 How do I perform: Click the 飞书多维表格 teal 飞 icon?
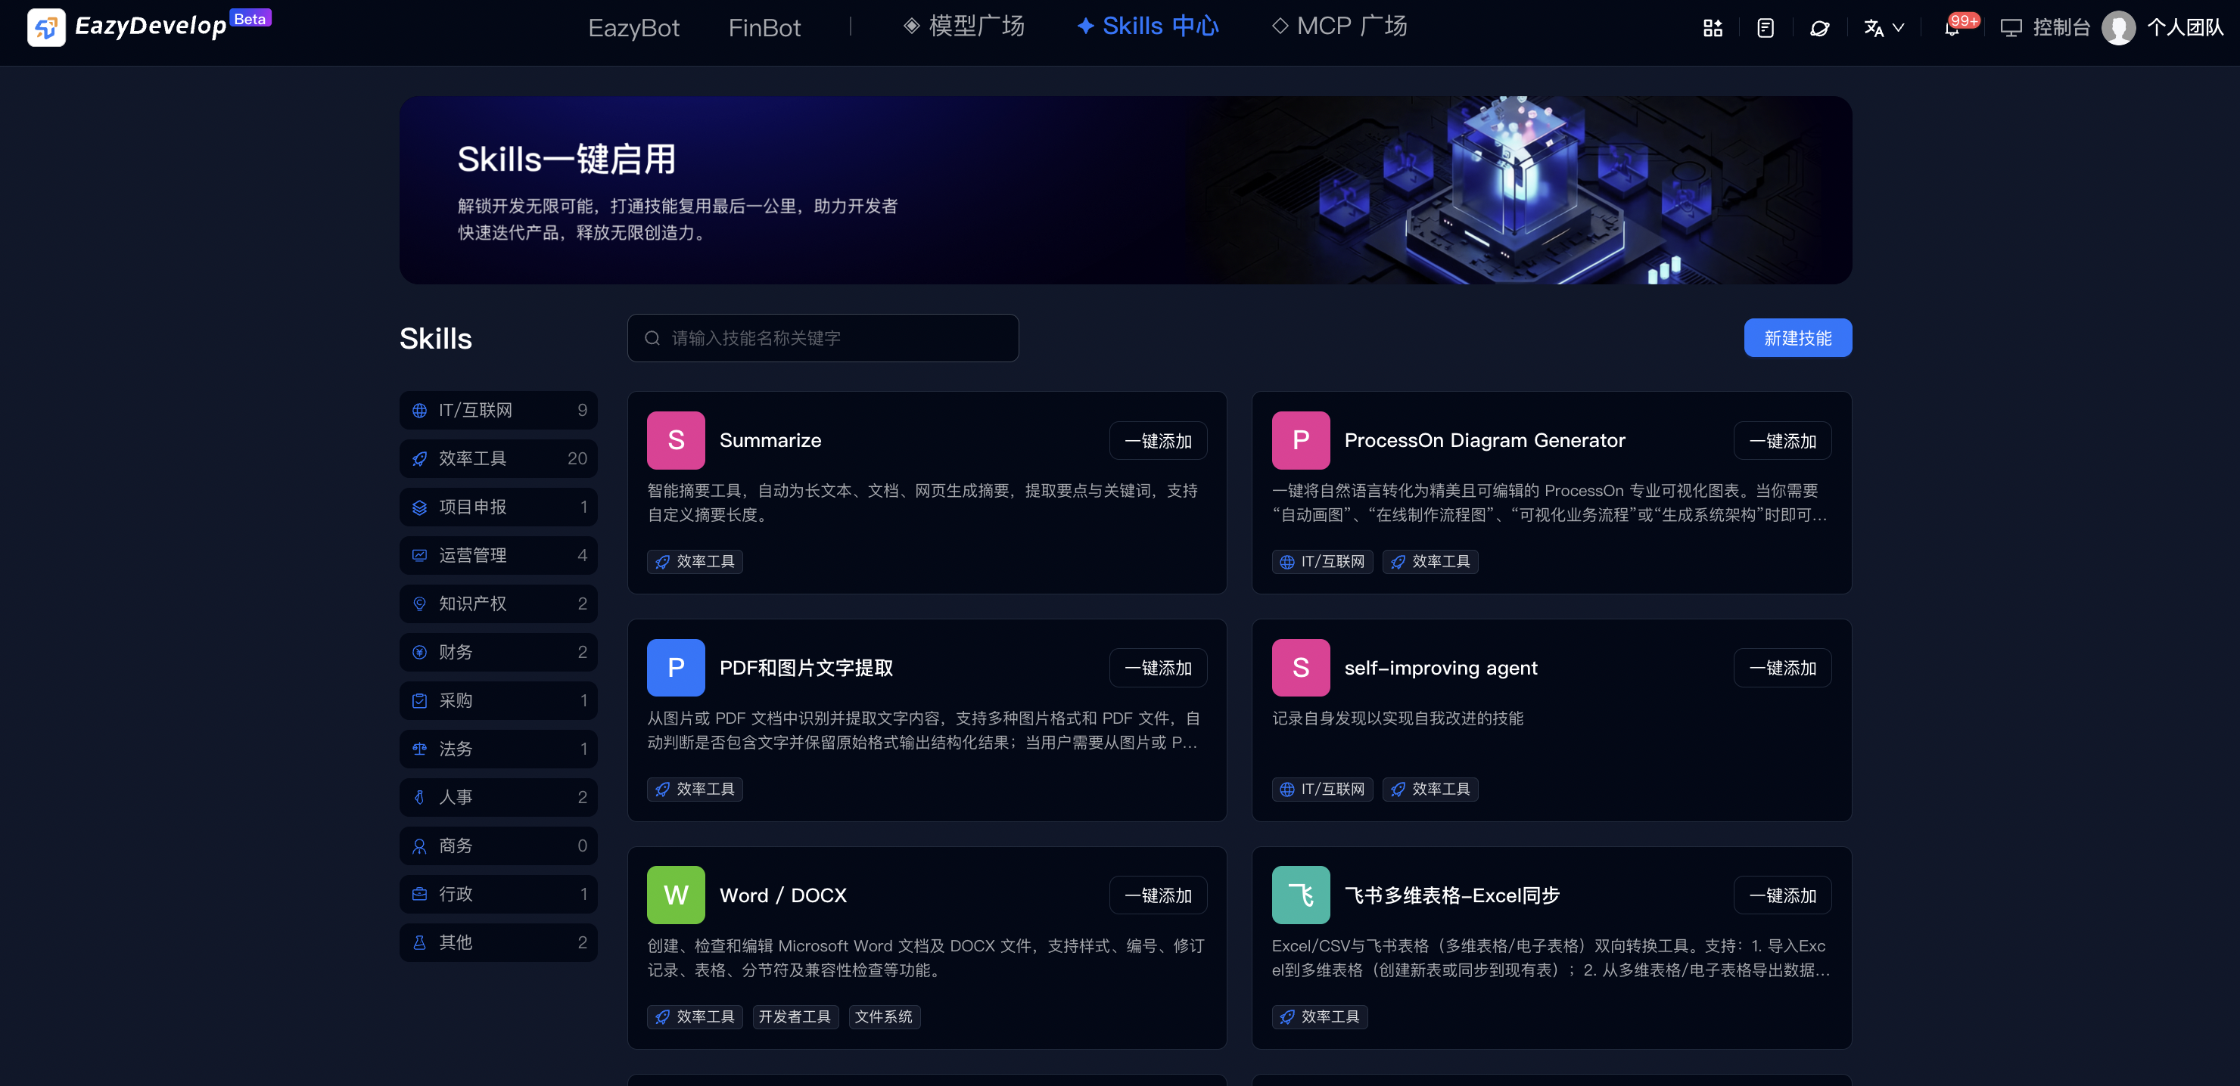[x=1301, y=895]
